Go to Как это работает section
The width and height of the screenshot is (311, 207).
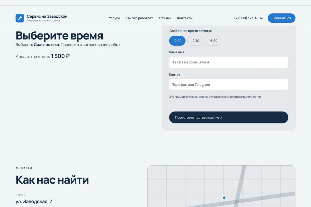coord(139,18)
